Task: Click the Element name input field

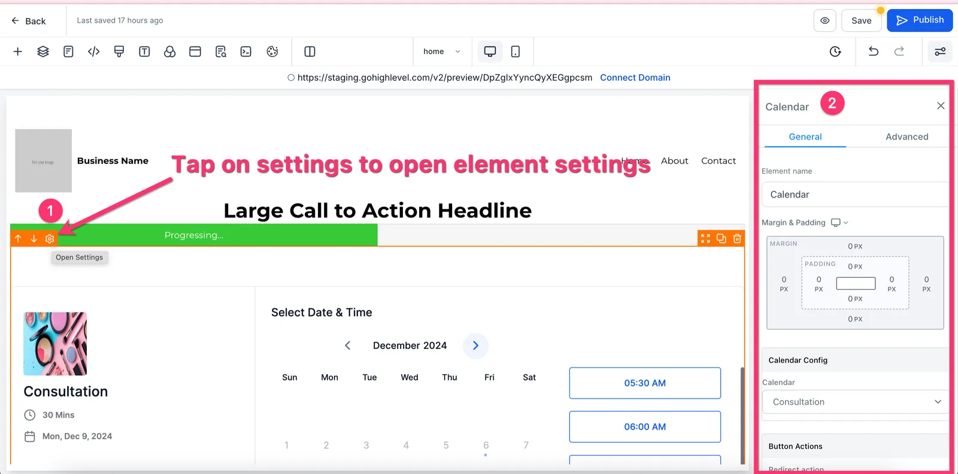Action: pos(854,195)
